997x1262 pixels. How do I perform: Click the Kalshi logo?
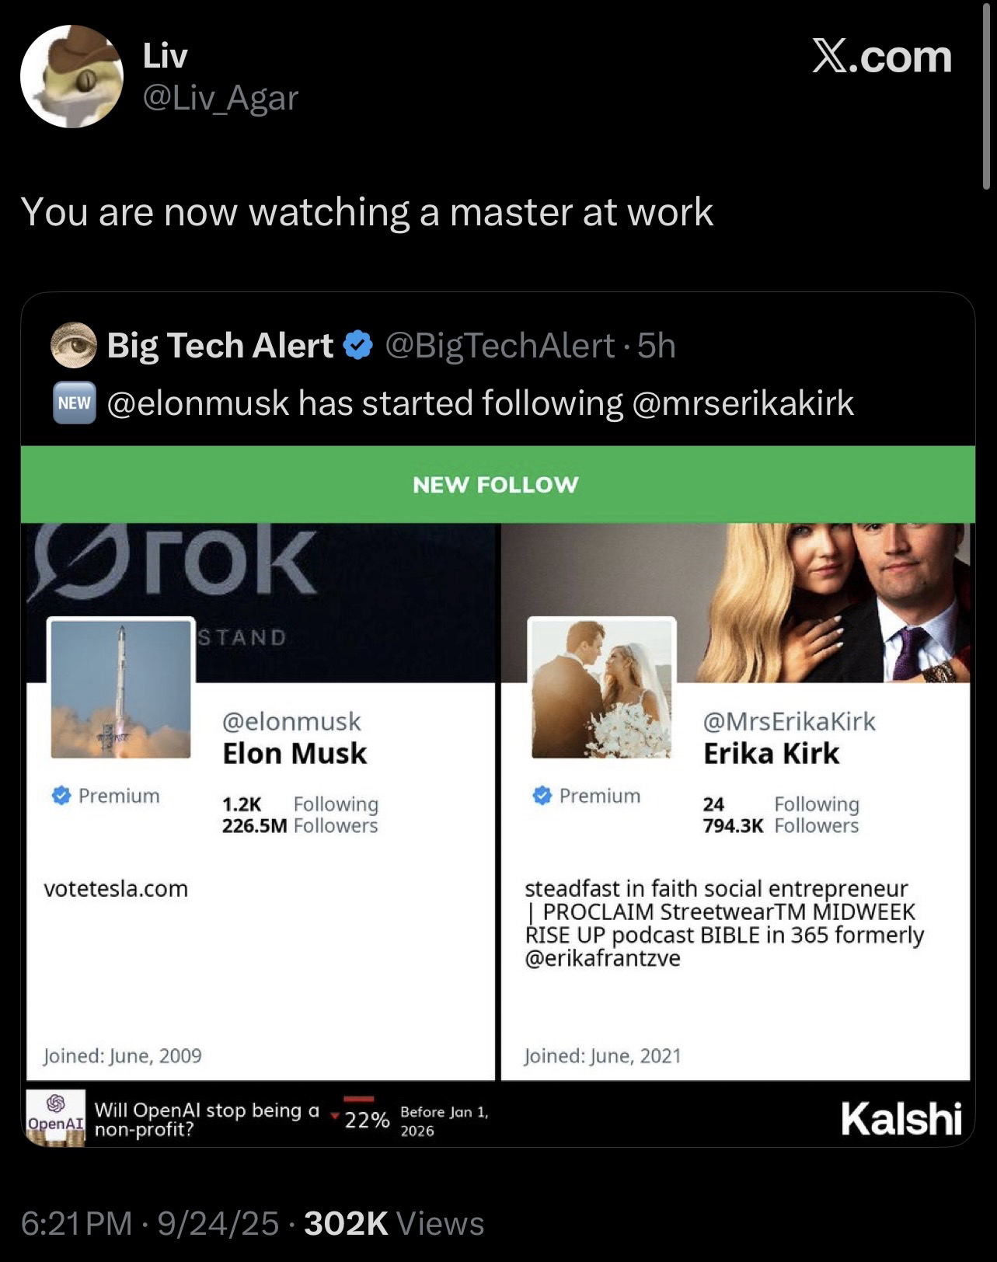pyautogui.click(x=901, y=1119)
